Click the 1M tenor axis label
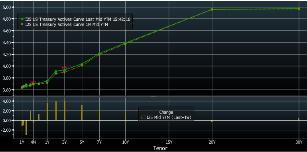The height and width of the screenshot is (152, 307). click(x=22, y=142)
